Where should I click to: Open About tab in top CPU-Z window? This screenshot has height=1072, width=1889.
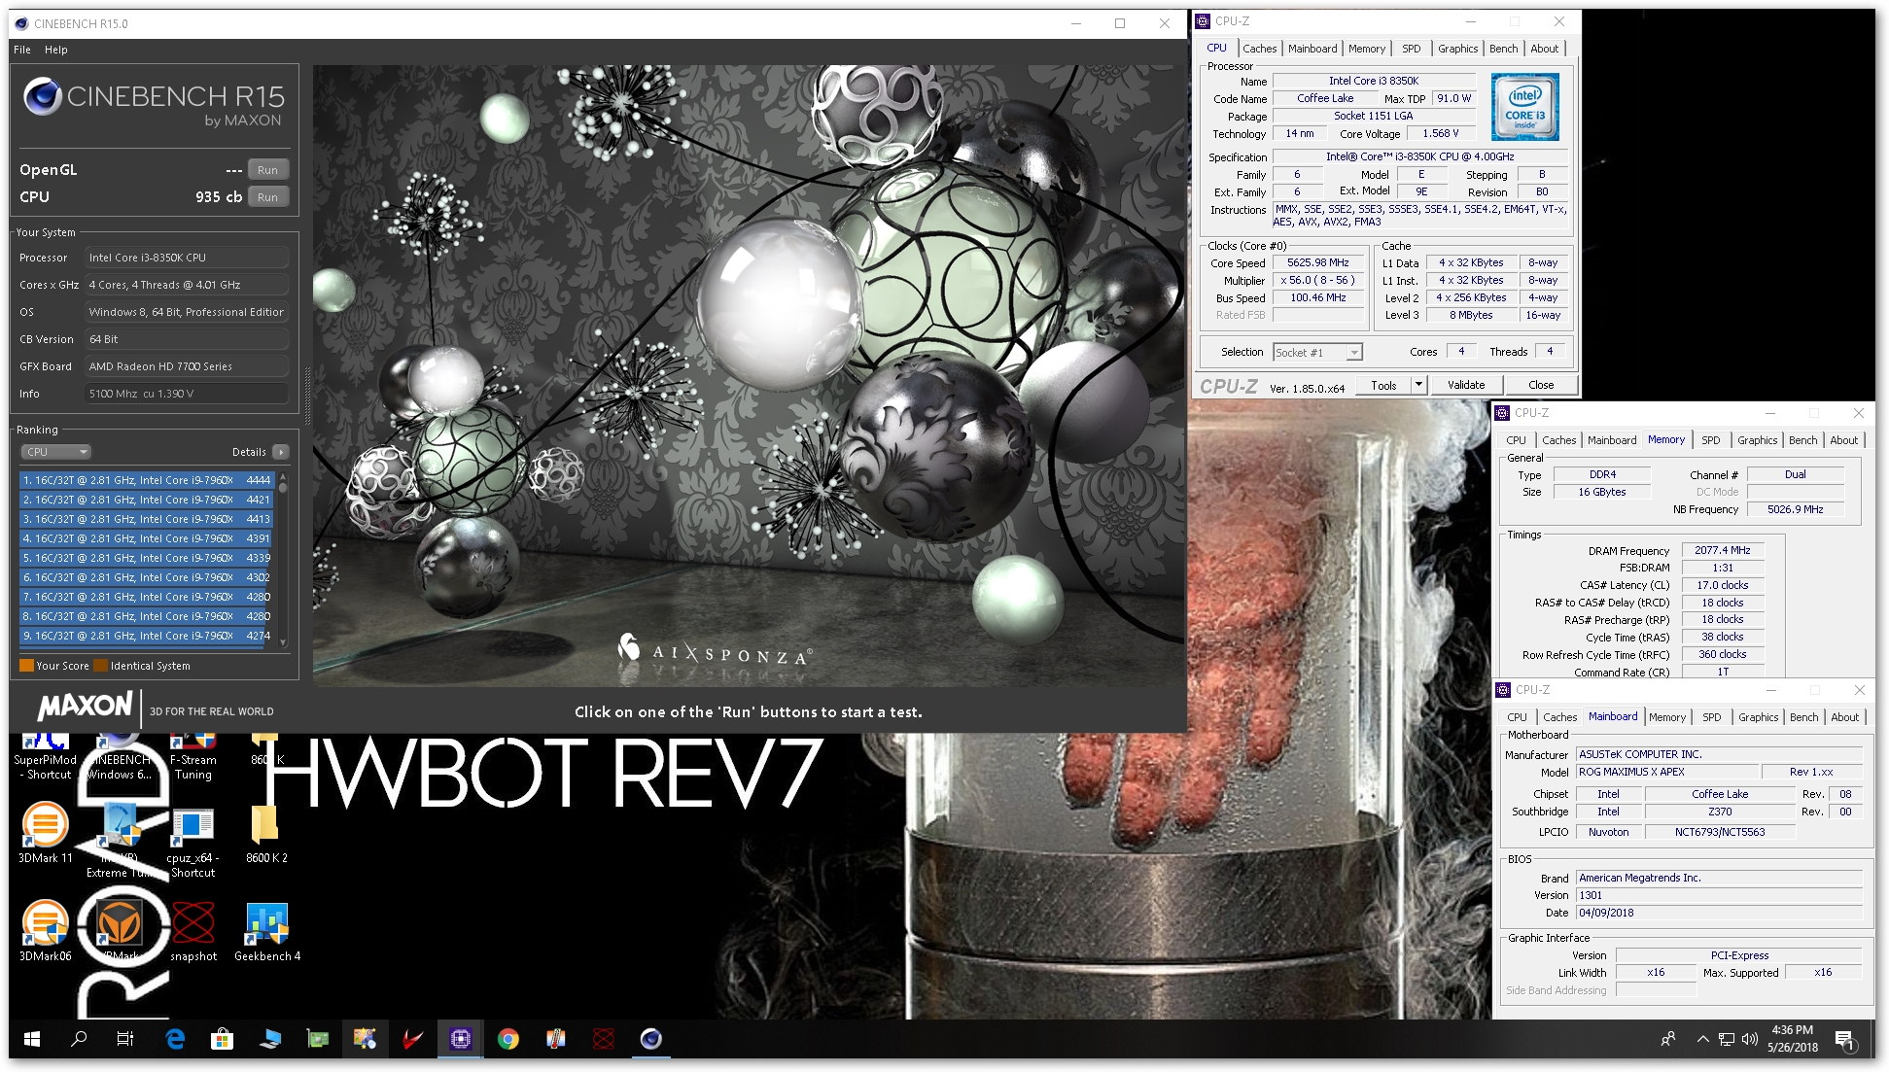click(1544, 49)
